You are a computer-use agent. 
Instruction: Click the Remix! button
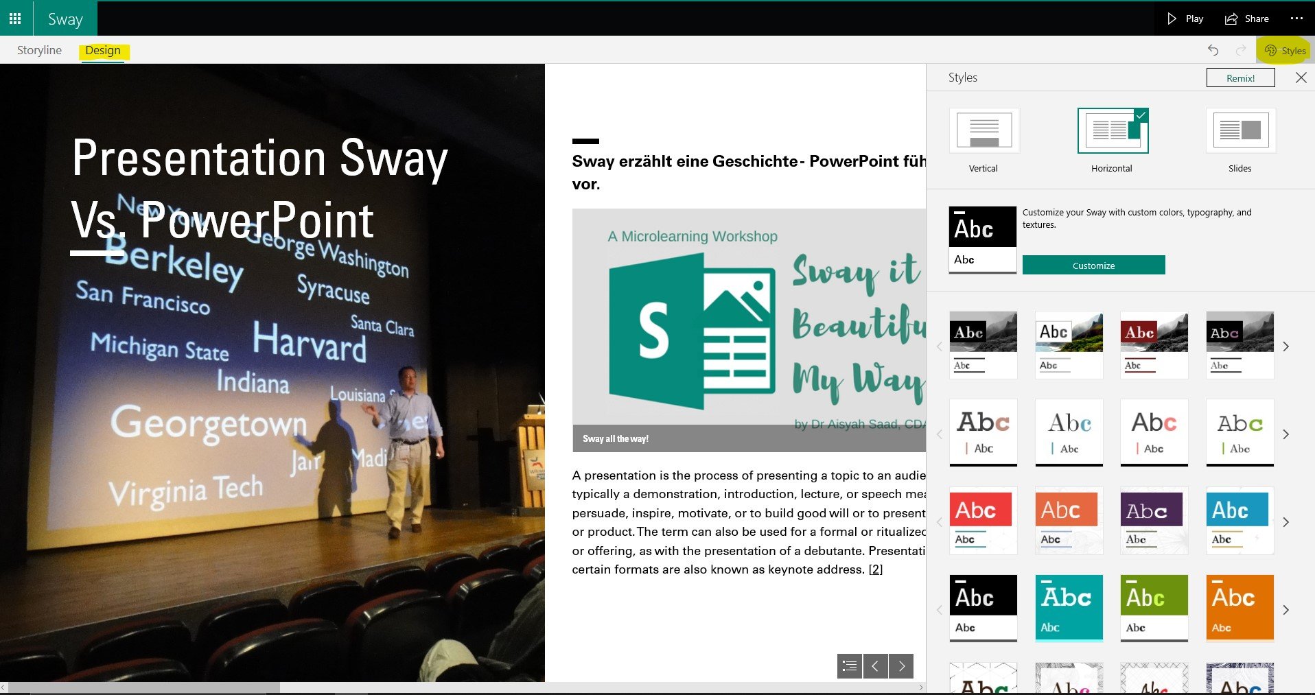tap(1240, 78)
